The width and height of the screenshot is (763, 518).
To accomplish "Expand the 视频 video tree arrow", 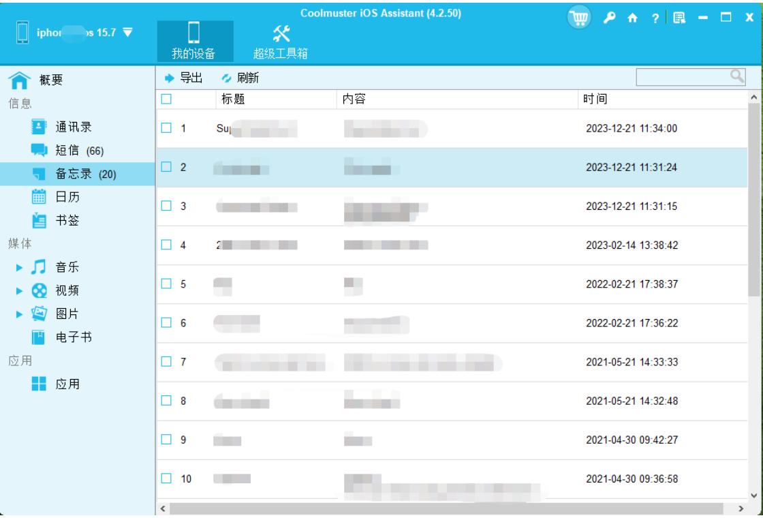I will [19, 291].
